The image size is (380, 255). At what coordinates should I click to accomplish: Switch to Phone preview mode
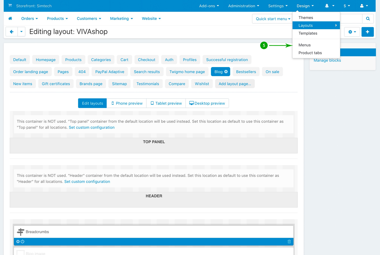point(127,103)
